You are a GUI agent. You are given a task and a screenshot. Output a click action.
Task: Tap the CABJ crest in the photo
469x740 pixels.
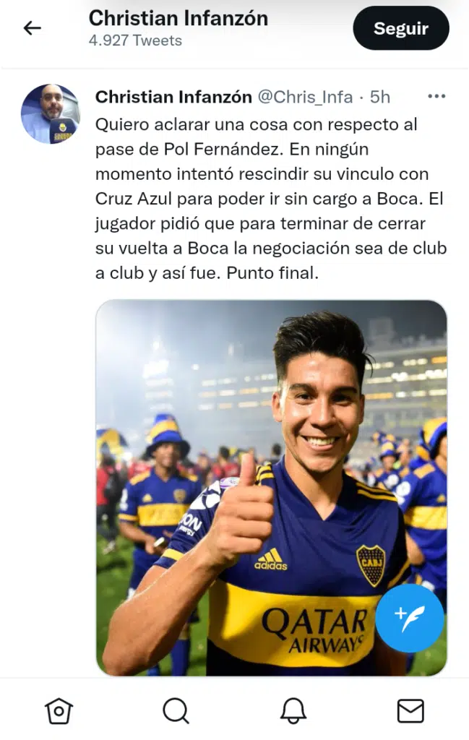point(371,565)
